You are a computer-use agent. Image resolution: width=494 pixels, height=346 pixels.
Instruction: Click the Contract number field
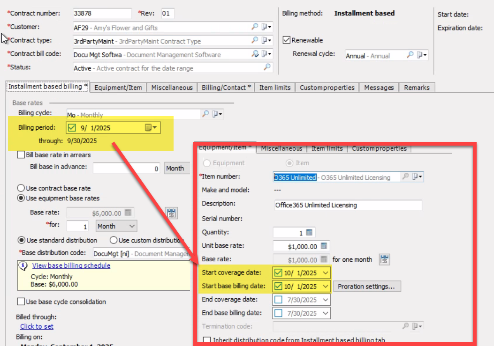(x=102, y=13)
